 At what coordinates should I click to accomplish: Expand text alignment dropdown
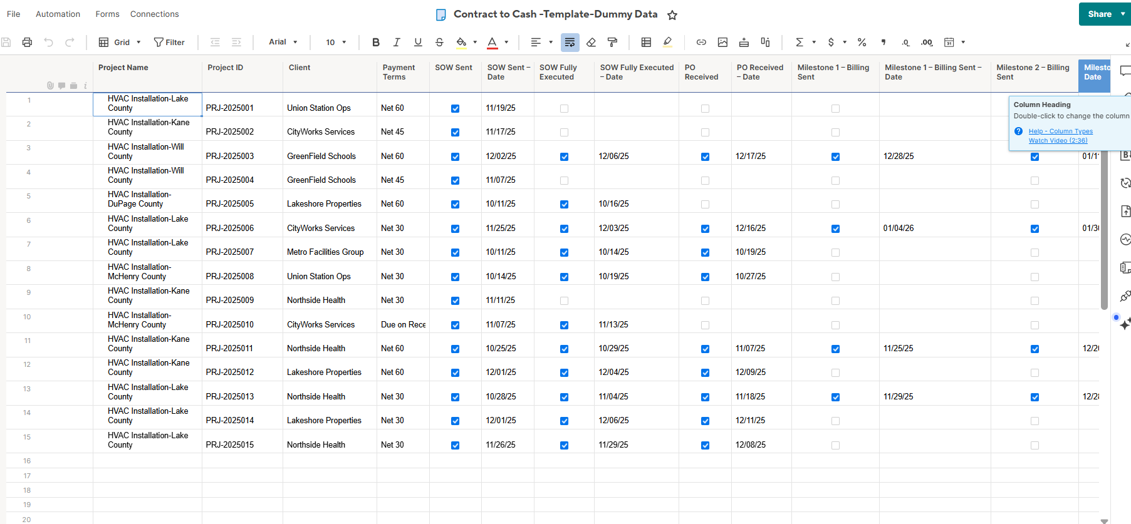click(x=551, y=42)
